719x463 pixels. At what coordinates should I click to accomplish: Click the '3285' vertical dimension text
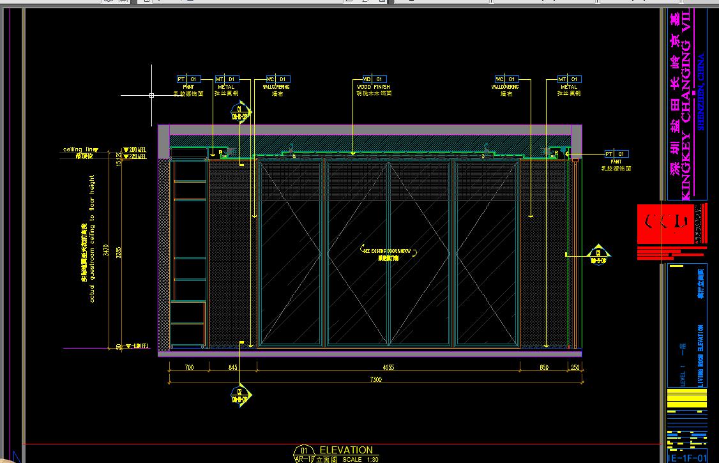point(118,253)
